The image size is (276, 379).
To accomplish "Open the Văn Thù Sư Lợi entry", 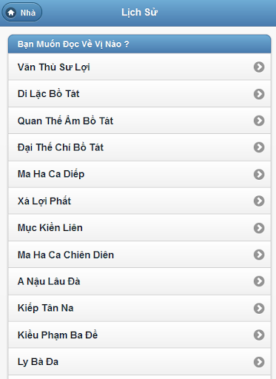I will (x=139, y=67).
